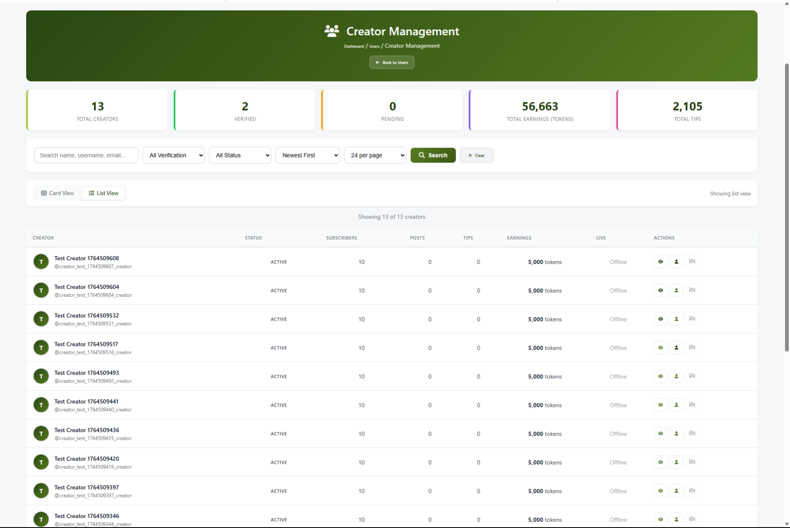Image resolution: width=790 pixels, height=528 pixels.
Task: Switch to Card View
Action: point(57,193)
